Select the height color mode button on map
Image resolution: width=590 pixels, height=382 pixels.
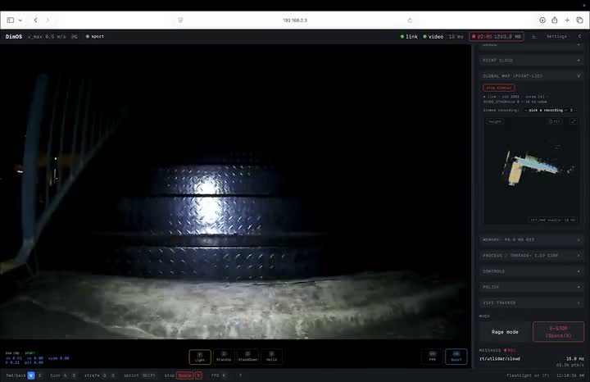coord(495,121)
